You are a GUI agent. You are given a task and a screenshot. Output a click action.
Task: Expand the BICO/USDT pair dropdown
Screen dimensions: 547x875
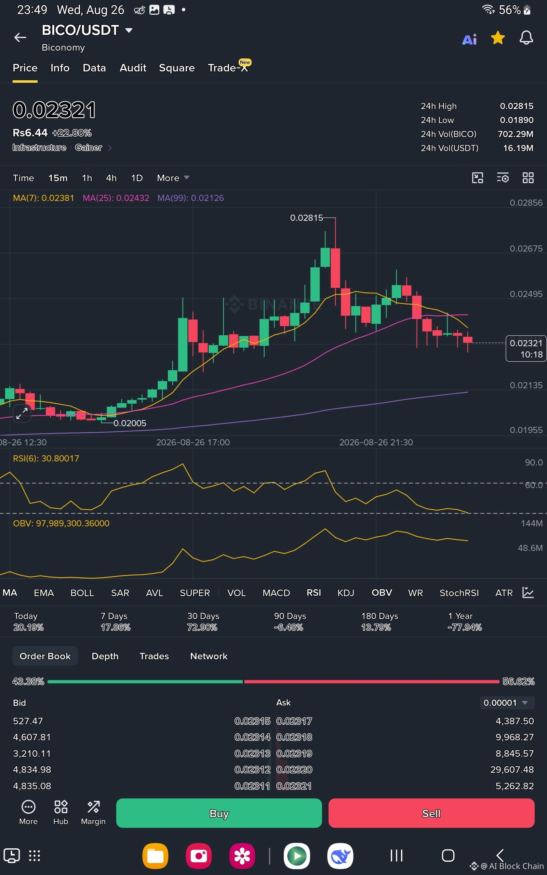coord(129,30)
